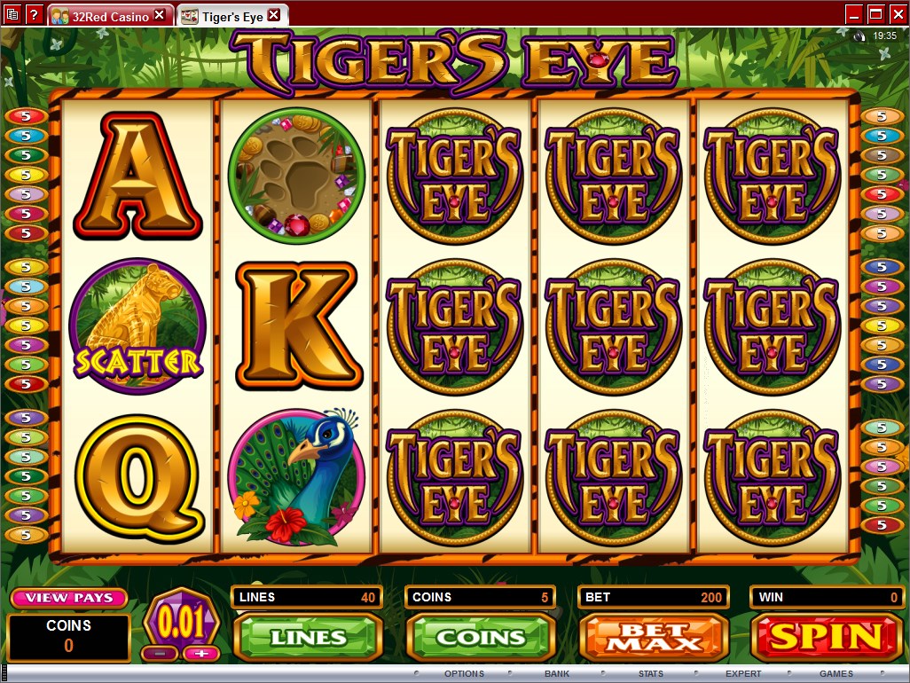Open the GAMES menu
Screen dimensions: 910x683
[x=836, y=674]
